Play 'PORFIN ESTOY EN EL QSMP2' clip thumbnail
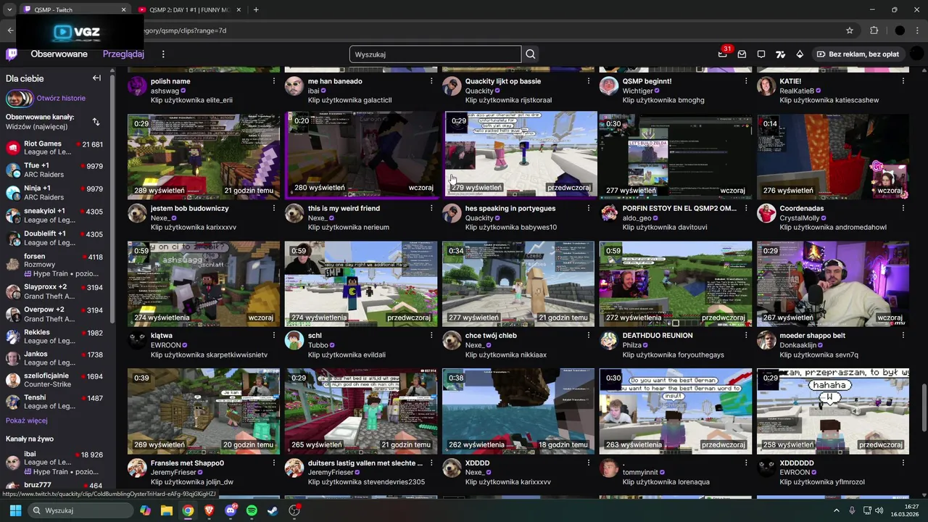 (x=676, y=156)
